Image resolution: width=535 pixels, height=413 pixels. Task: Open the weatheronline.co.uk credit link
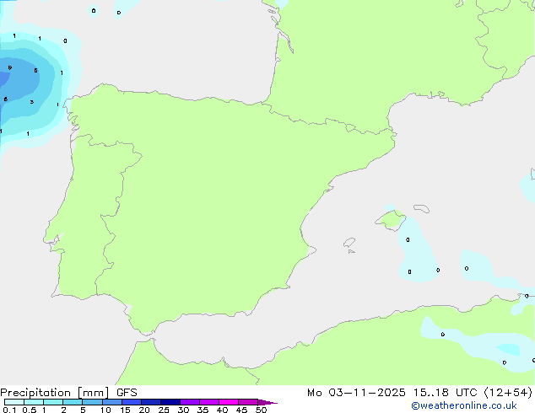coord(464,405)
